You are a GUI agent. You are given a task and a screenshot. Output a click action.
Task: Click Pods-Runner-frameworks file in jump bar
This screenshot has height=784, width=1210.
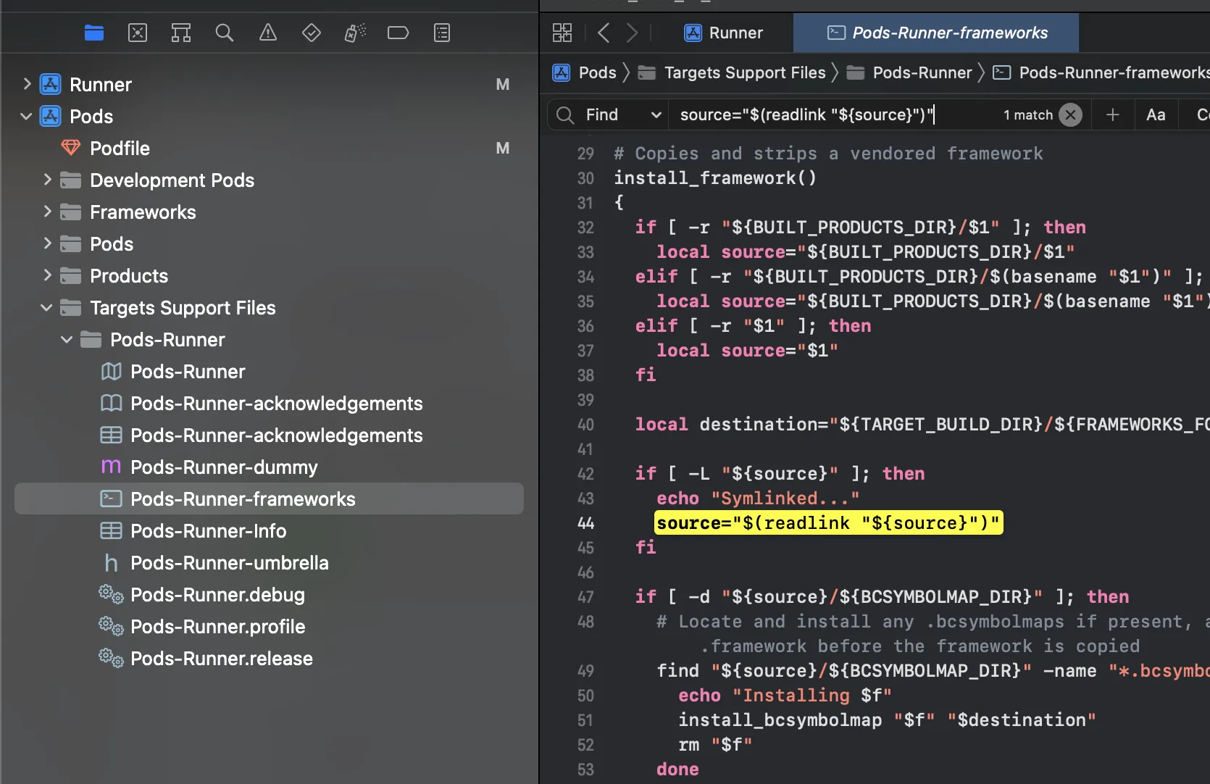click(x=1101, y=72)
